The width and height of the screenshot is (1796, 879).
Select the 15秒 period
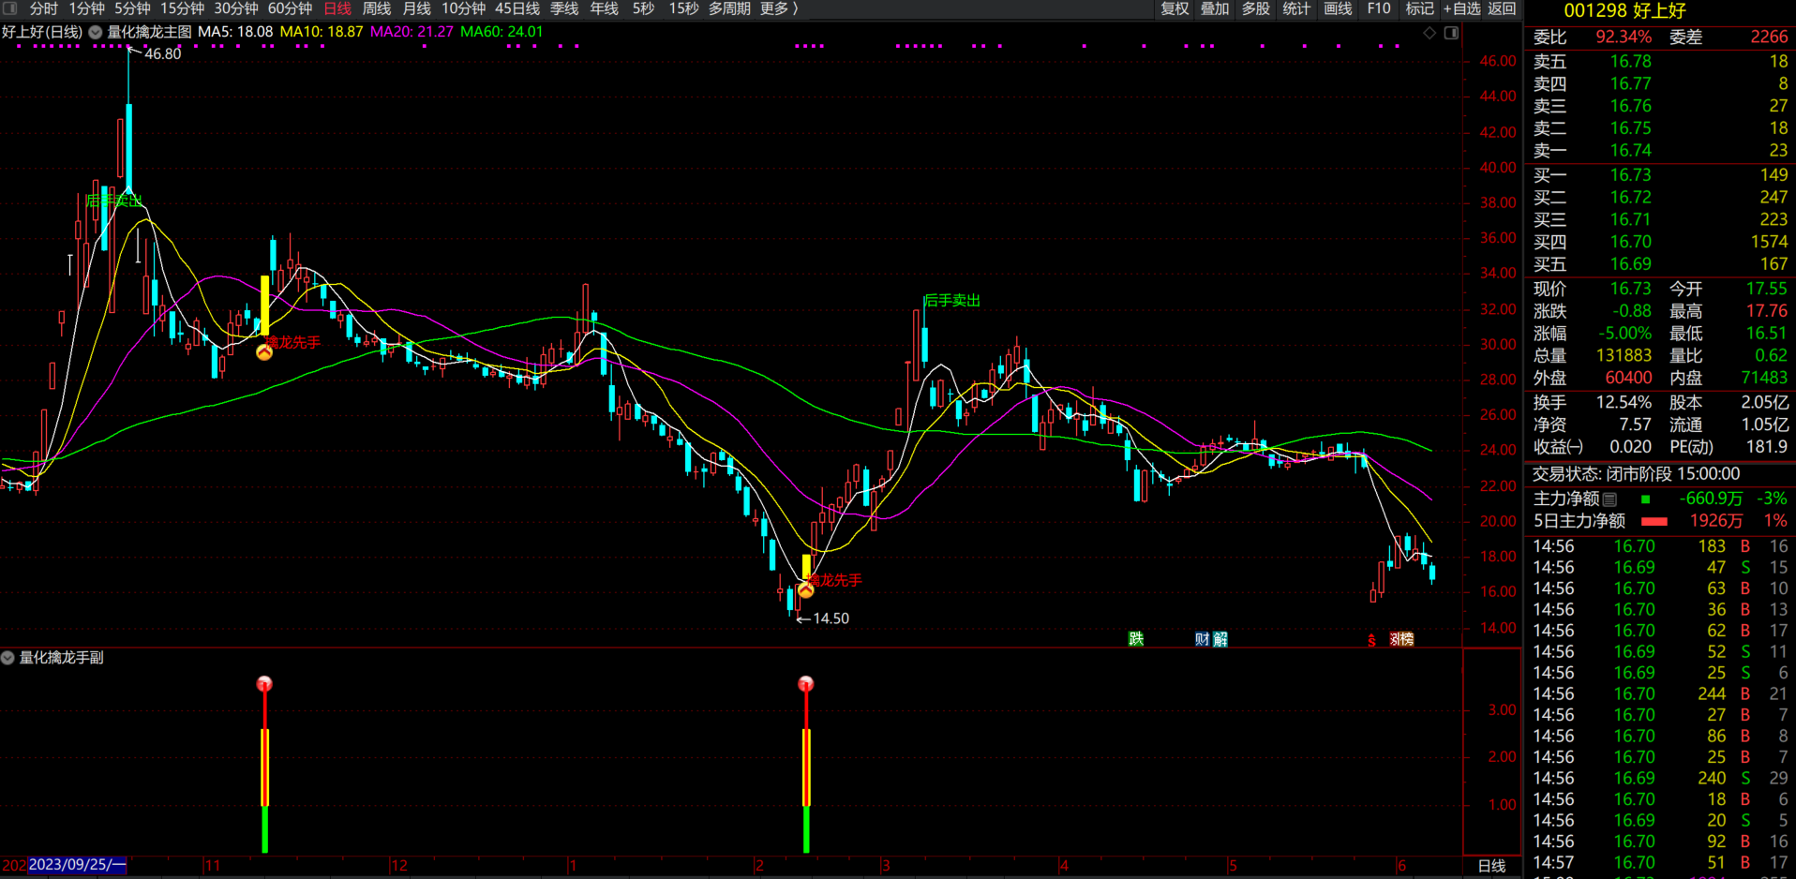[683, 8]
